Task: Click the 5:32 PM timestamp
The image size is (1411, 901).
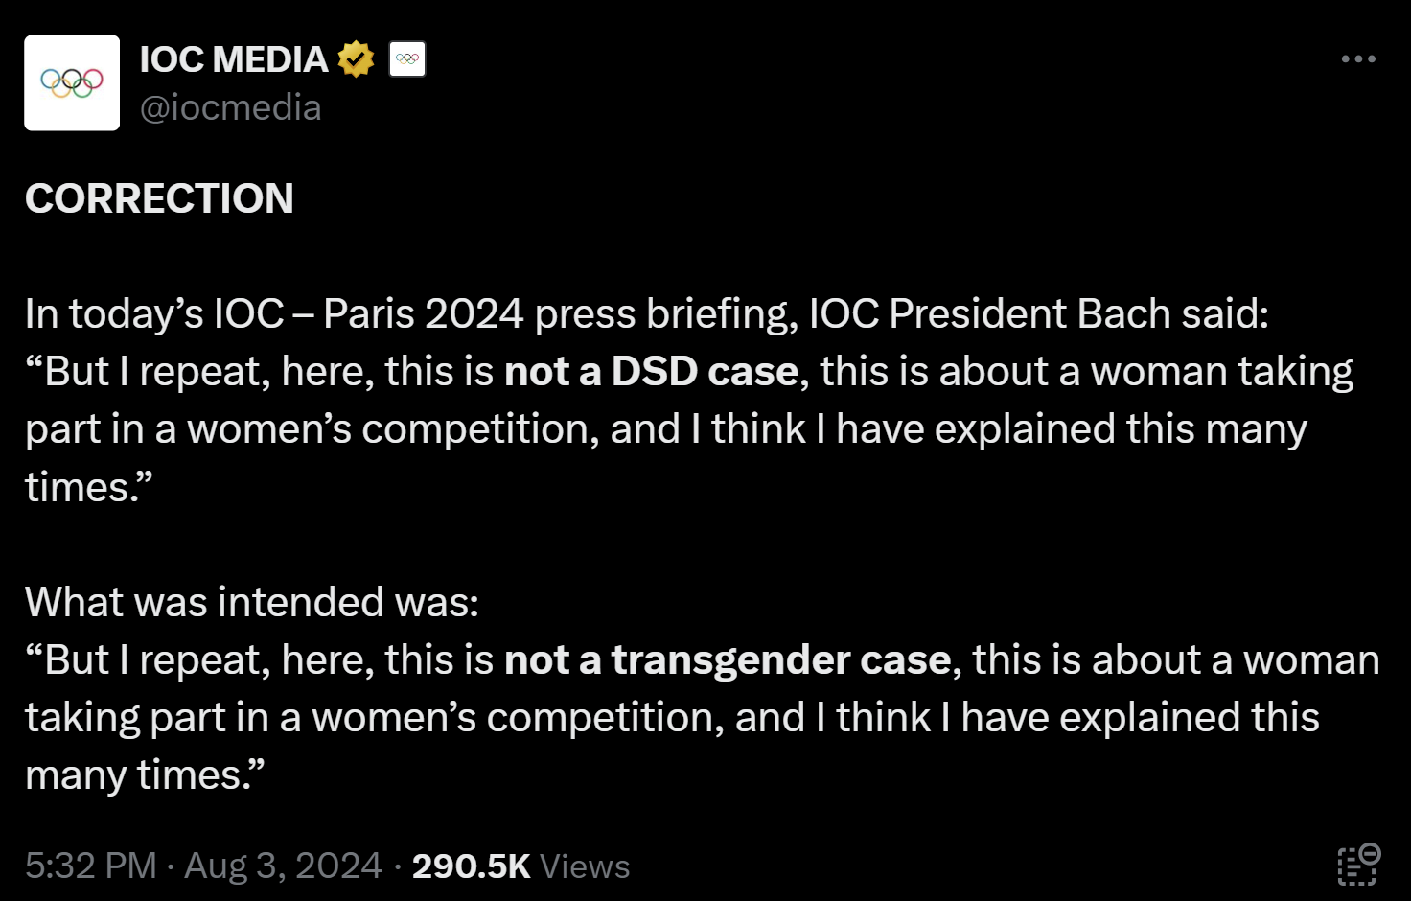Action: pyautogui.click(x=91, y=866)
